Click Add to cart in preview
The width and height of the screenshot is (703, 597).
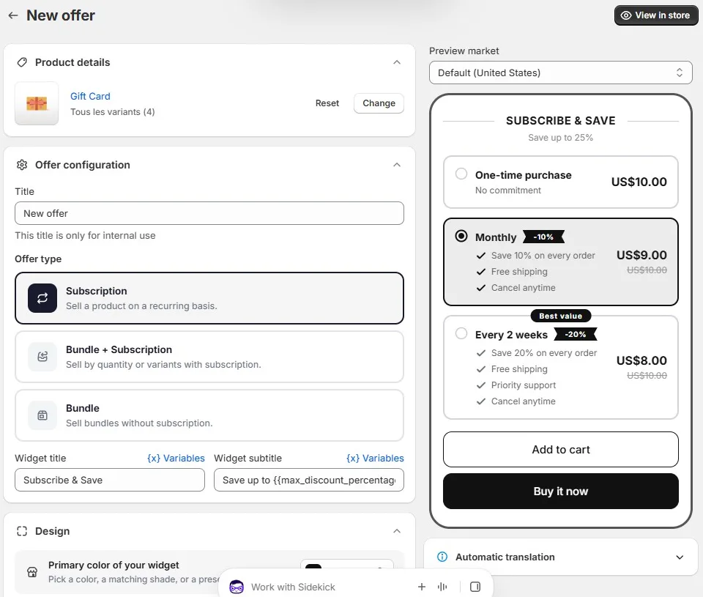pos(560,450)
